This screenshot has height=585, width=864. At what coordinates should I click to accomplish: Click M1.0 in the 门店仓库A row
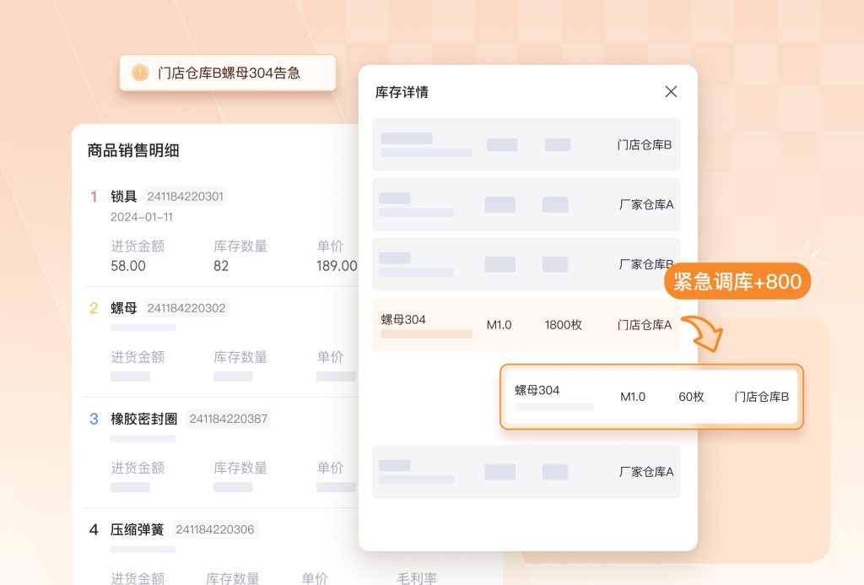[x=499, y=325]
